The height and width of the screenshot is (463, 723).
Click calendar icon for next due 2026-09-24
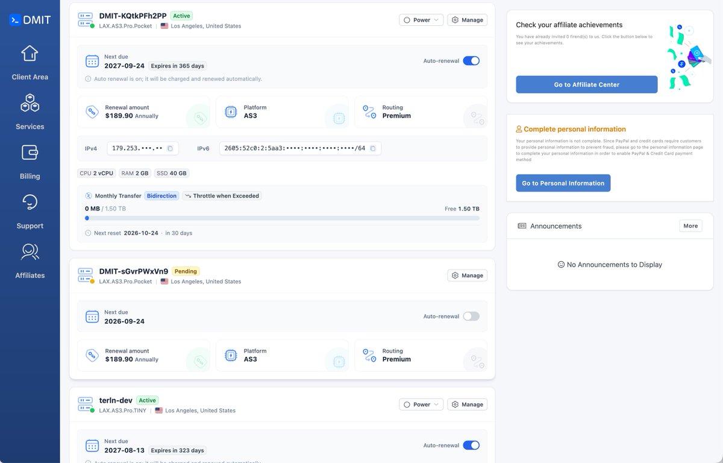(92, 317)
